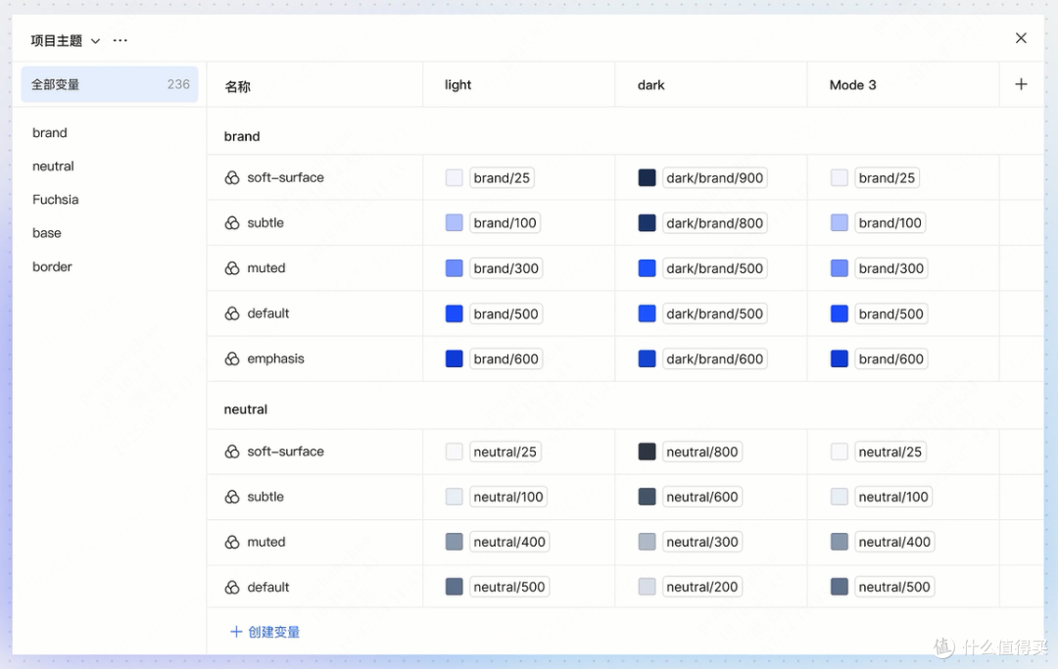Select Fuchsia group in sidebar
The width and height of the screenshot is (1058, 669).
pos(55,200)
